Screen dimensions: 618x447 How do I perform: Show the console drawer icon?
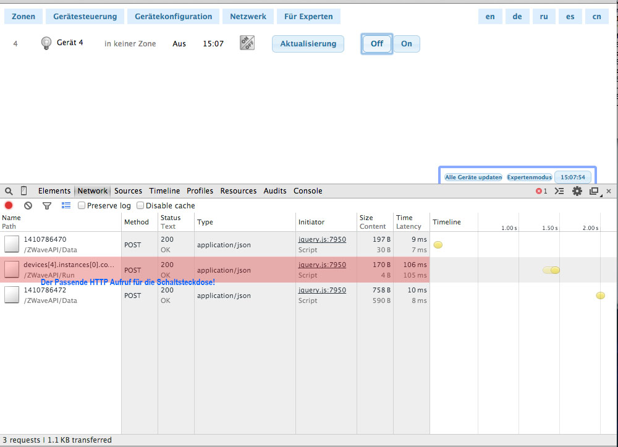point(559,191)
